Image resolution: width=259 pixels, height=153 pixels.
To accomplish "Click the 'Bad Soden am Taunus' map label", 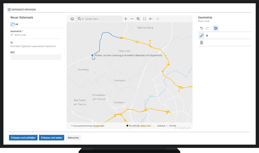I will tap(80, 102).
